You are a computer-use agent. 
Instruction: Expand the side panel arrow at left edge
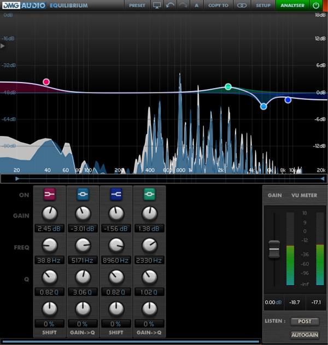(x=2, y=46)
